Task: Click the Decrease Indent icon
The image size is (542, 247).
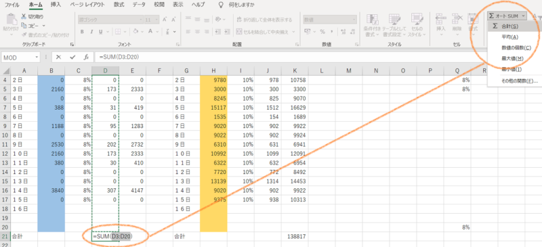Action: click(x=217, y=31)
